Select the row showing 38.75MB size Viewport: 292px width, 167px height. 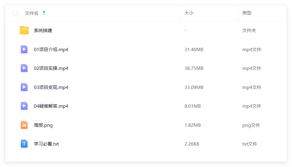146,68
